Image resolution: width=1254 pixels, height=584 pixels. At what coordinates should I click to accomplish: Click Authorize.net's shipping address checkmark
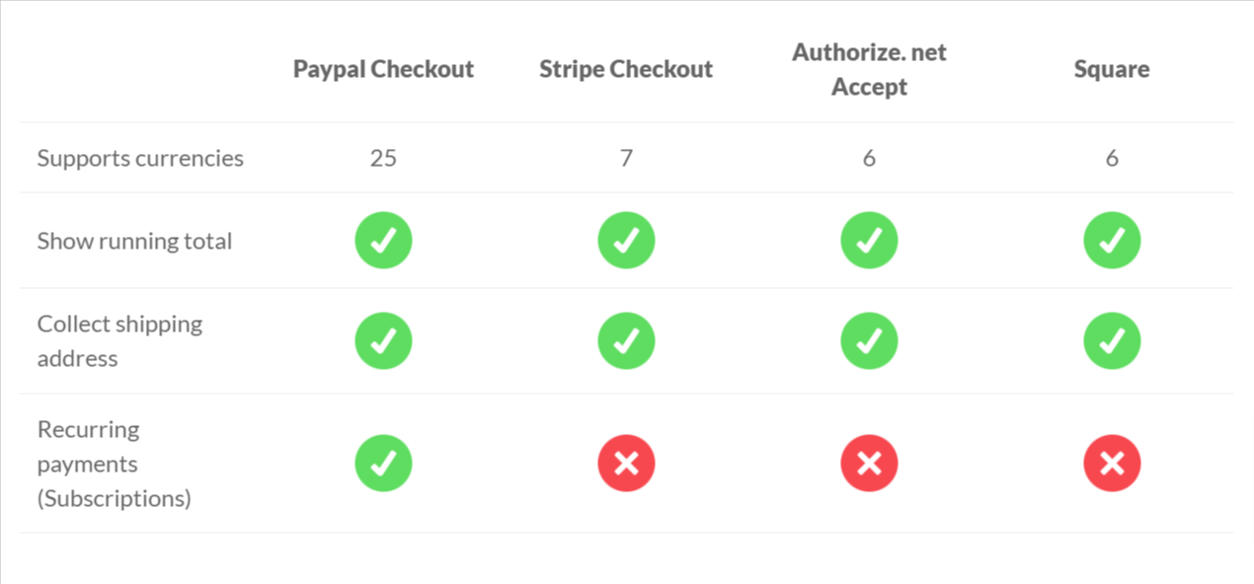[869, 341]
